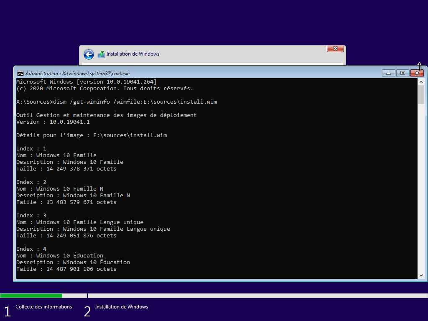Click the line 'Index : 1'
Image resolution: width=428 pixels, height=321 pixels.
[31, 149]
